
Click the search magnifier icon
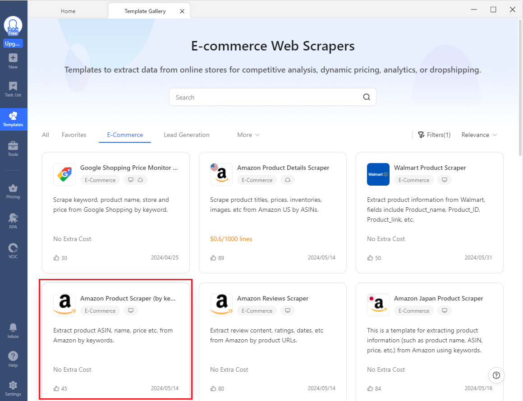pyautogui.click(x=367, y=97)
